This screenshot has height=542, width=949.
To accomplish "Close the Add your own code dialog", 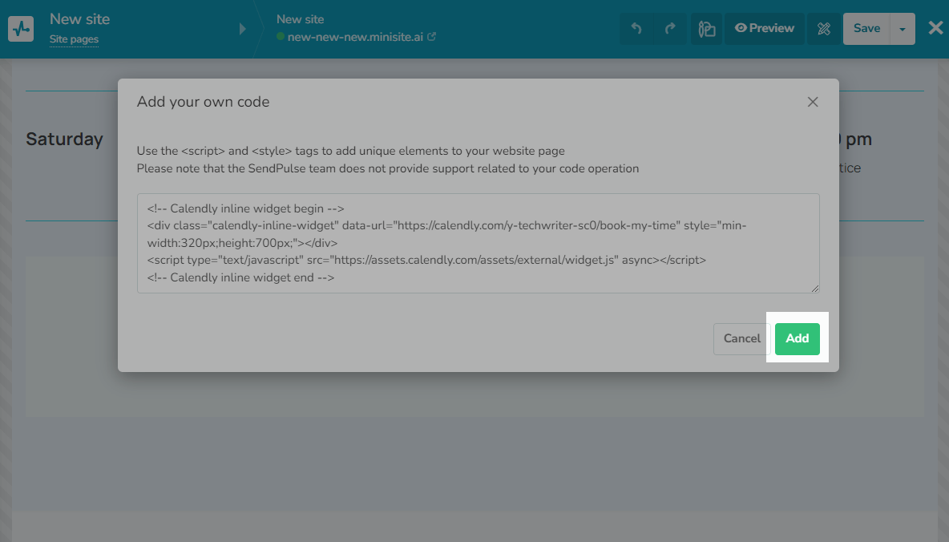I will [x=813, y=102].
